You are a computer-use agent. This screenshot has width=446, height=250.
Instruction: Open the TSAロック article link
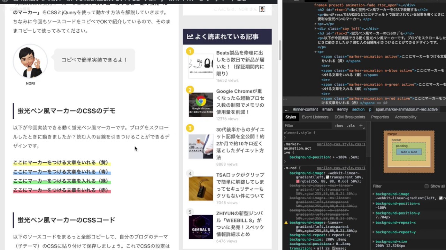(240, 185)
